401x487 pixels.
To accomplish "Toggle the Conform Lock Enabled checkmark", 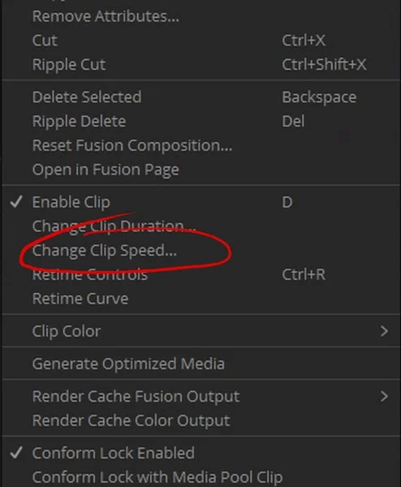I will point(16,453).
